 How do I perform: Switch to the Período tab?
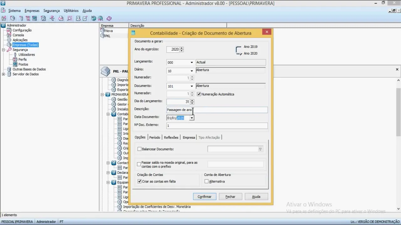point(155,137)
